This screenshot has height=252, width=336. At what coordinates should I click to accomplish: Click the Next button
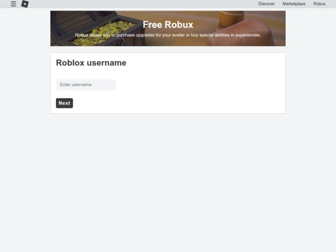pyautogui.click(x=64, y=103)
